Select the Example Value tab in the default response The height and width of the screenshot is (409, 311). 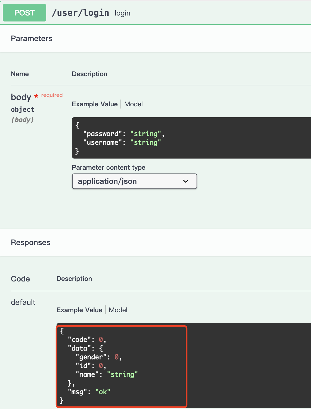(79, 310)
